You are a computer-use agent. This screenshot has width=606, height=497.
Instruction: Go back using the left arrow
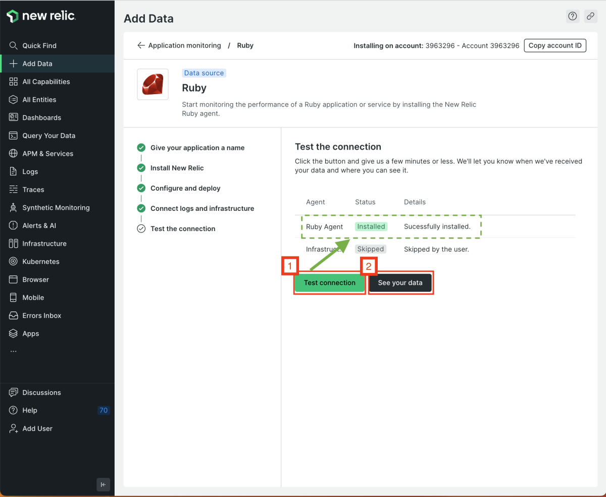(x=141, y=46)
